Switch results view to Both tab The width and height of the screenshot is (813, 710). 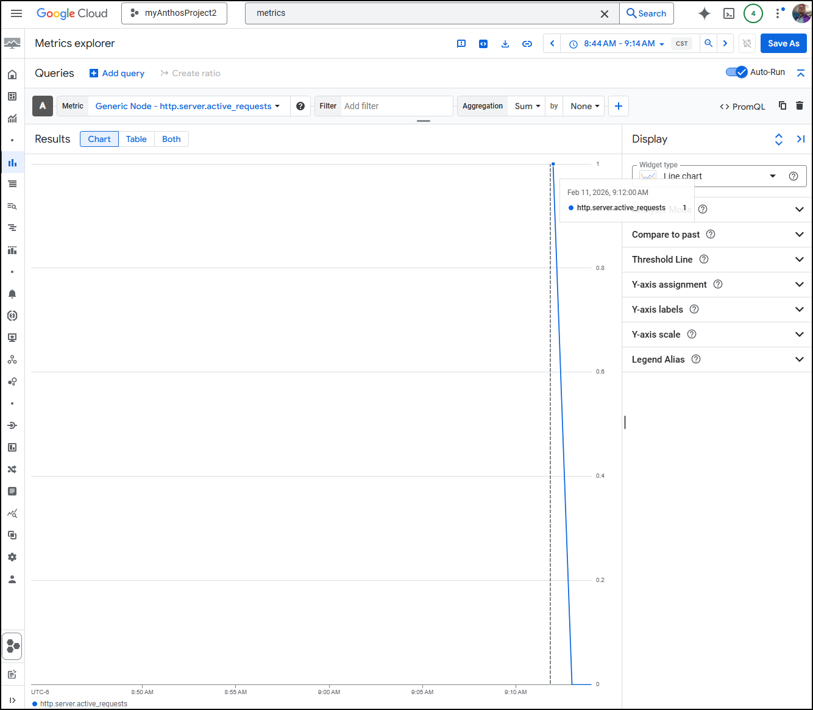click(x=171, y=139)
